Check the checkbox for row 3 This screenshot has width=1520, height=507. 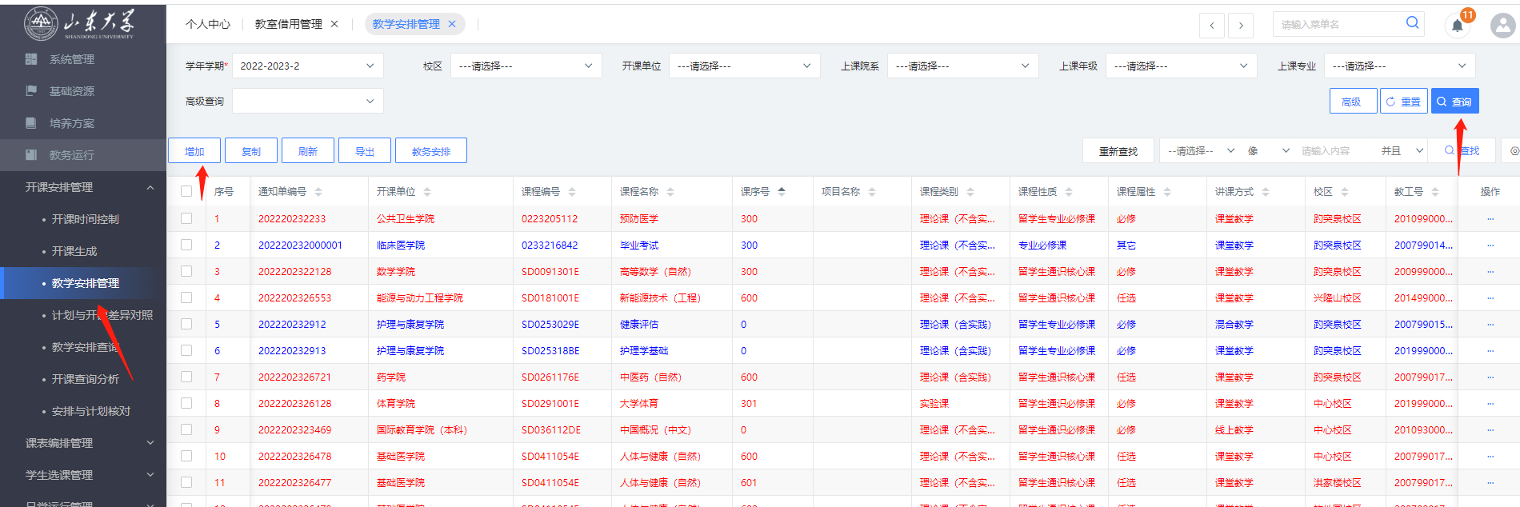coord(186,271)
